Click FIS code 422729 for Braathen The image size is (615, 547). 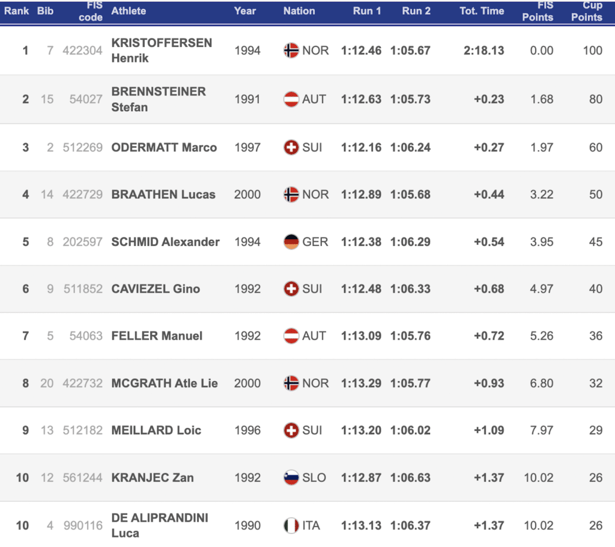[x=82, y=195]
